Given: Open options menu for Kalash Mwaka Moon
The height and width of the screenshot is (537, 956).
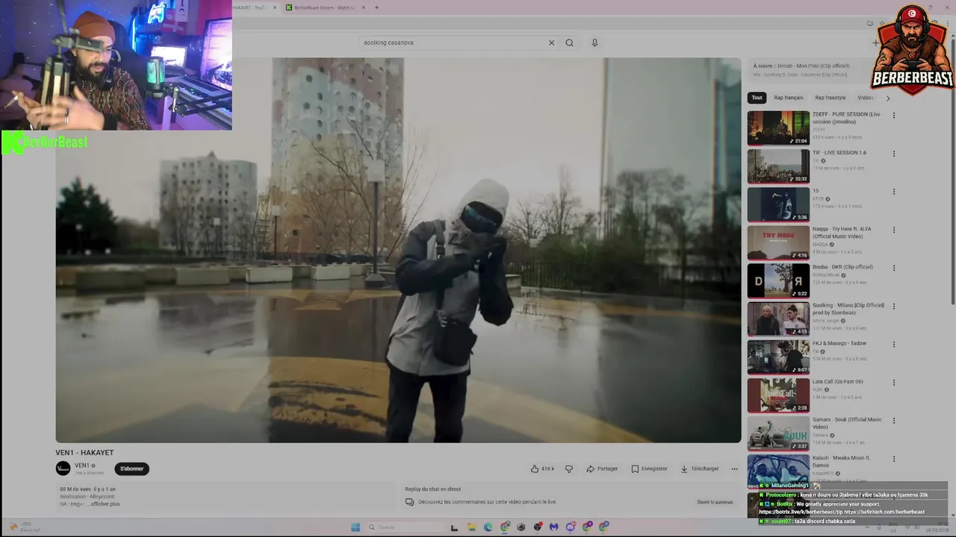Looking at the screenshot, I should tap(893, 459).
